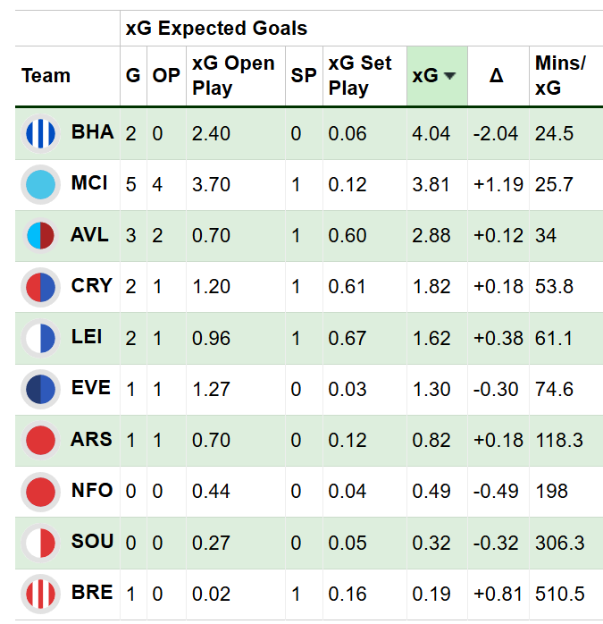Open the LEI team badge icon
The width and height of the screenshot is (603, 624).
[41, 338]
